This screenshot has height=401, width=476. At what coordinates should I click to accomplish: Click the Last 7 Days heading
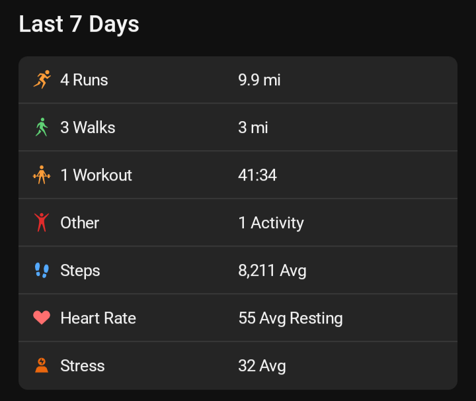[x=79, y=24]
